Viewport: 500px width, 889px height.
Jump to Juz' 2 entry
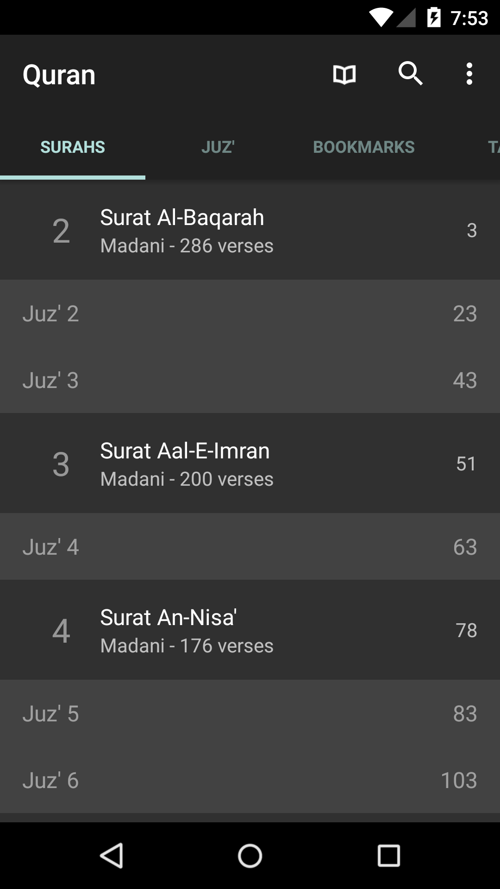(x=250, y=313)
